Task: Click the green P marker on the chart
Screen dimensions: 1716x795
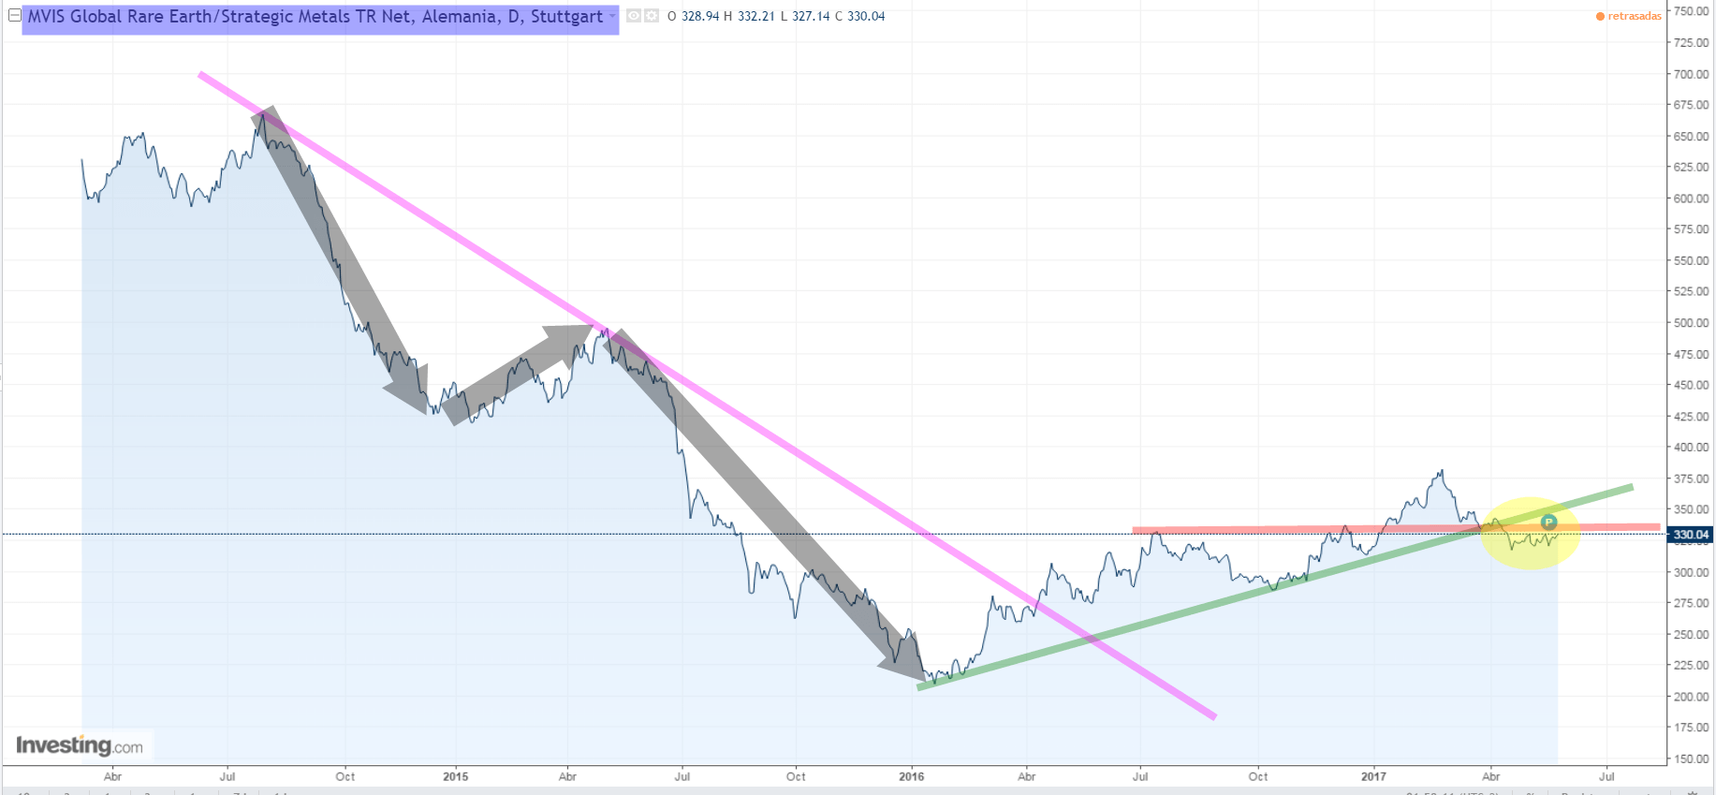Action: (1548, 523)
